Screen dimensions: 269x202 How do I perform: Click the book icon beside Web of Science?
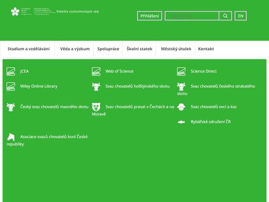coord(96,72)
